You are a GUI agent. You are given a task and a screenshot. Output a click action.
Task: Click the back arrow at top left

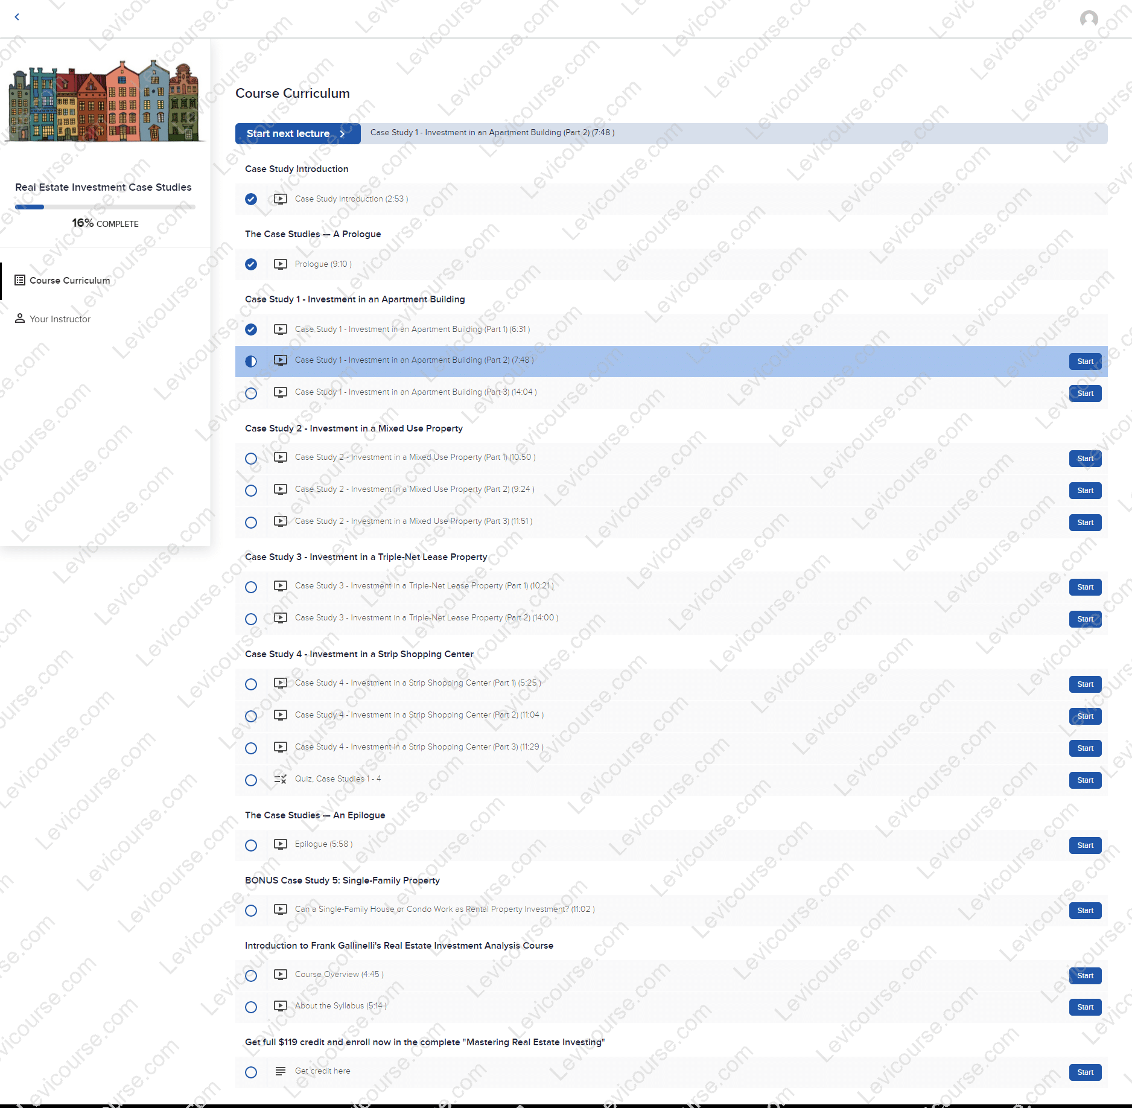tap(17, 17)
